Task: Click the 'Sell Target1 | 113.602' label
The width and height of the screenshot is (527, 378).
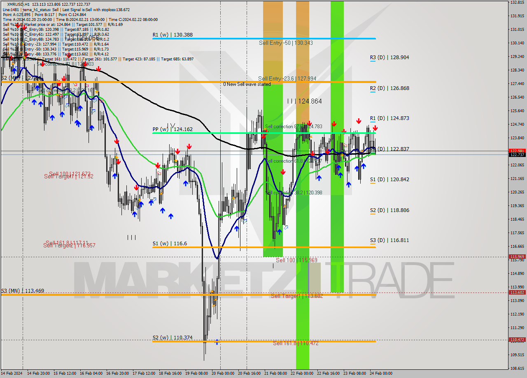Action: point(297,296)
